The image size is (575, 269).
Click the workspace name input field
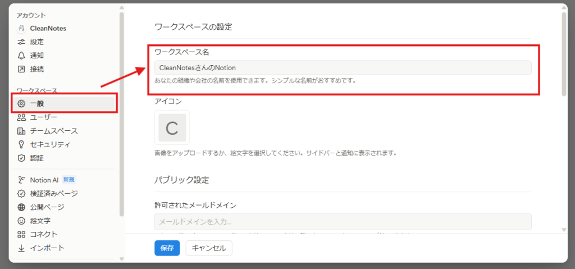[x=343, y=67]
